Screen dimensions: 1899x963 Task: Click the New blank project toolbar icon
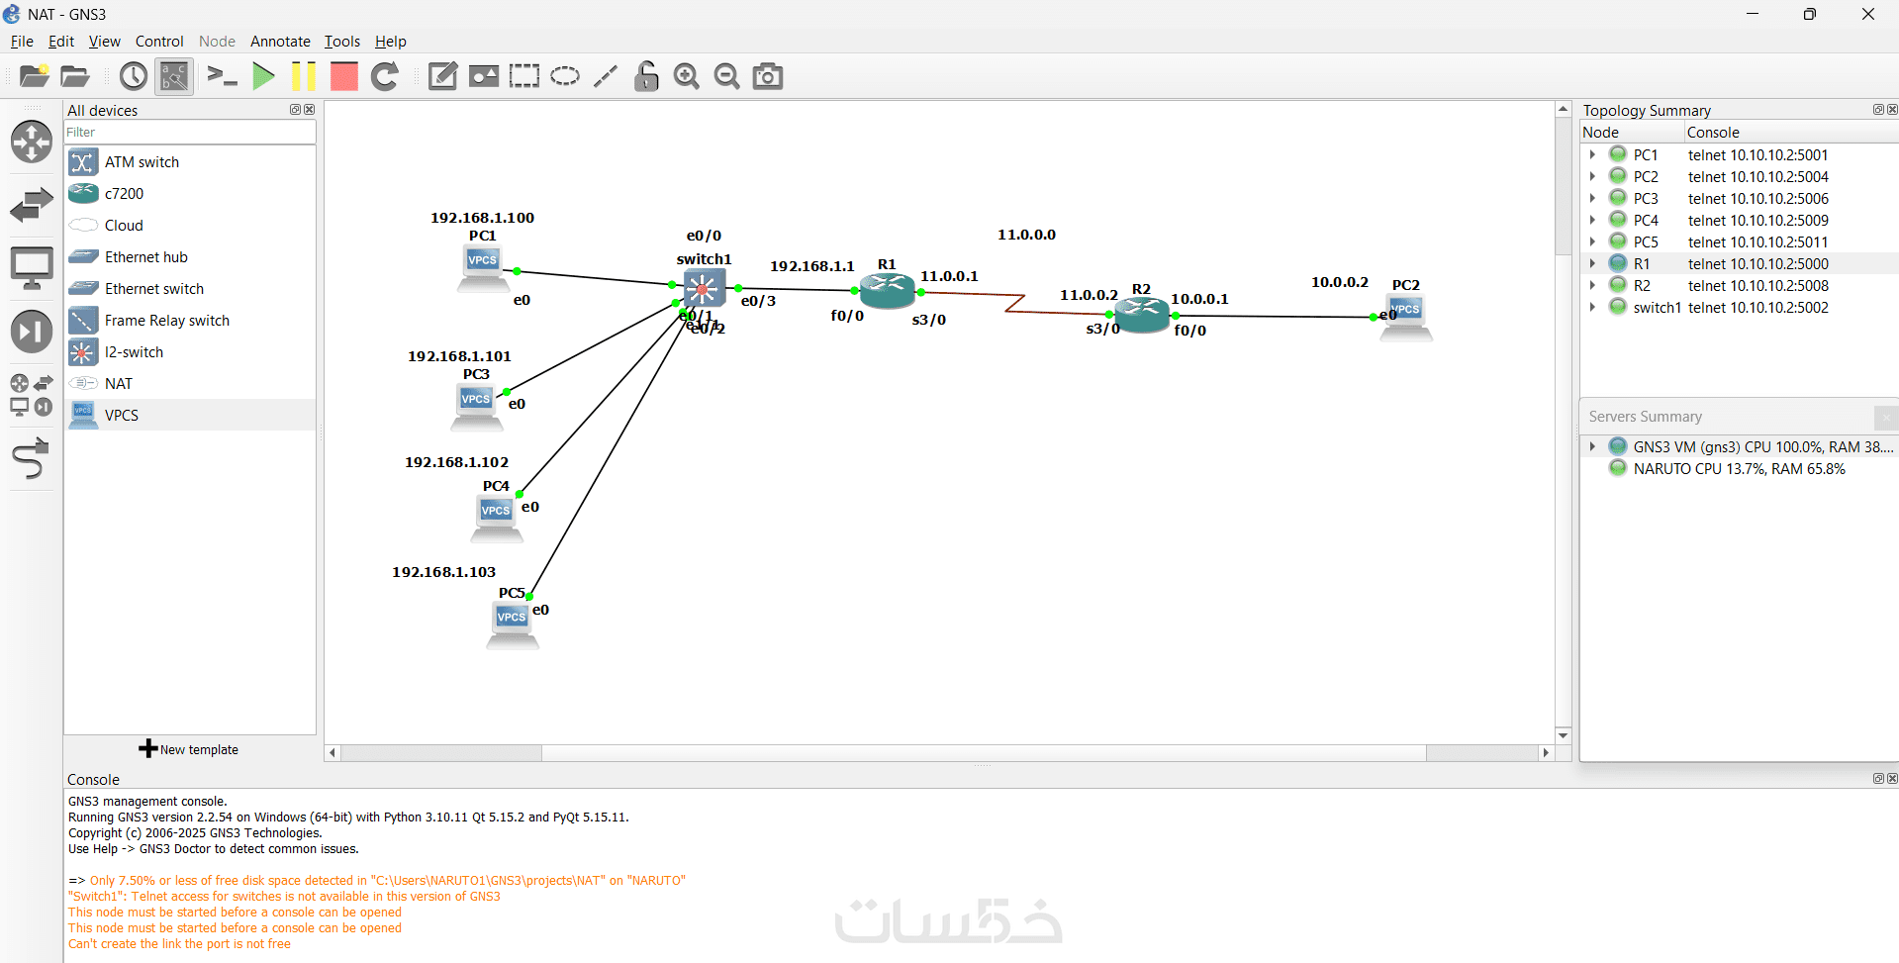point(34,76)
